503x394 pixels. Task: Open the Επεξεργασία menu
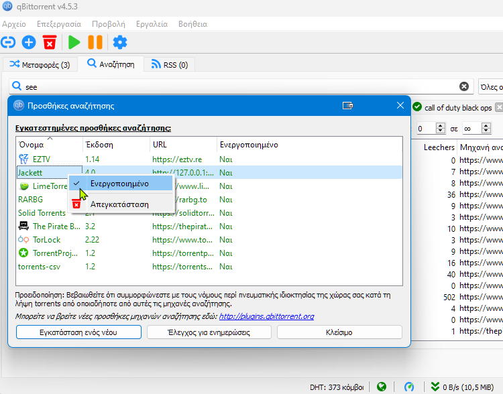coord(59,24)
